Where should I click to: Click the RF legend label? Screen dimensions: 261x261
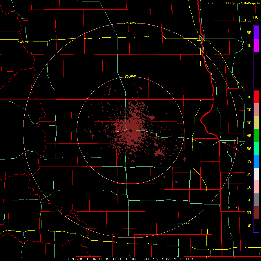point(249,32)
